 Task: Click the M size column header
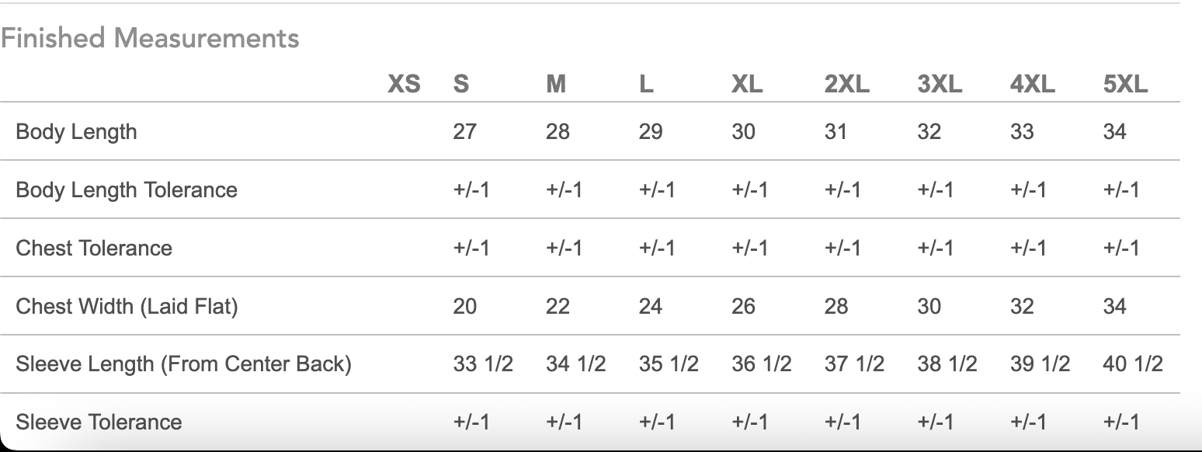(x=556, y=84)
